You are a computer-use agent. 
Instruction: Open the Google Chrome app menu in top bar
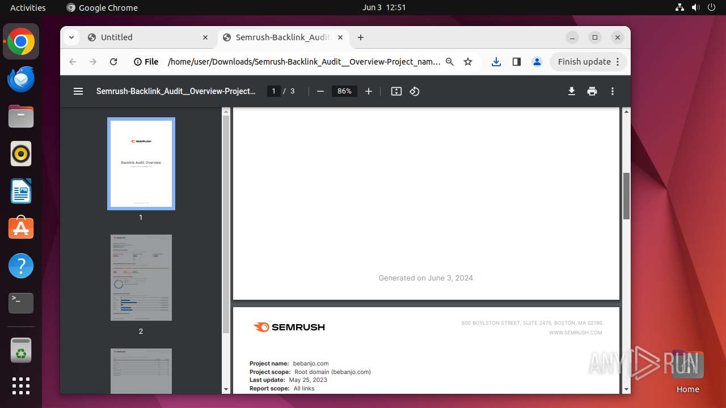click(102, 7)
